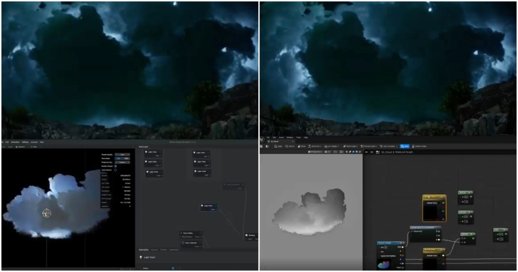Click the graph back navigation arrow
This screenshot has height=272, width=518.
tap(366, 152)
